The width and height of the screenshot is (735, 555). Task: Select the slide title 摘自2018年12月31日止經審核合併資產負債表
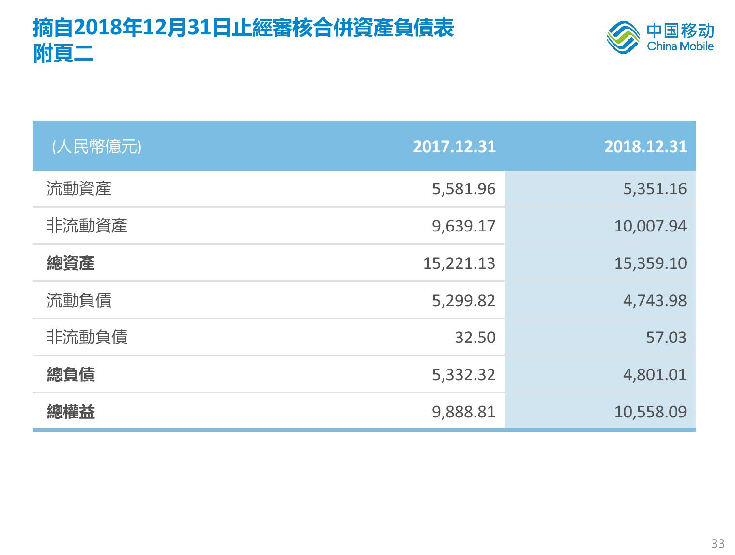tap(244, 28)
